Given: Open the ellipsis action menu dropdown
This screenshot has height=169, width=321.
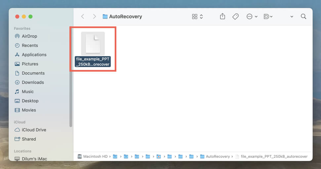Looking at the screenshot, I should click(x=252, y=17).
